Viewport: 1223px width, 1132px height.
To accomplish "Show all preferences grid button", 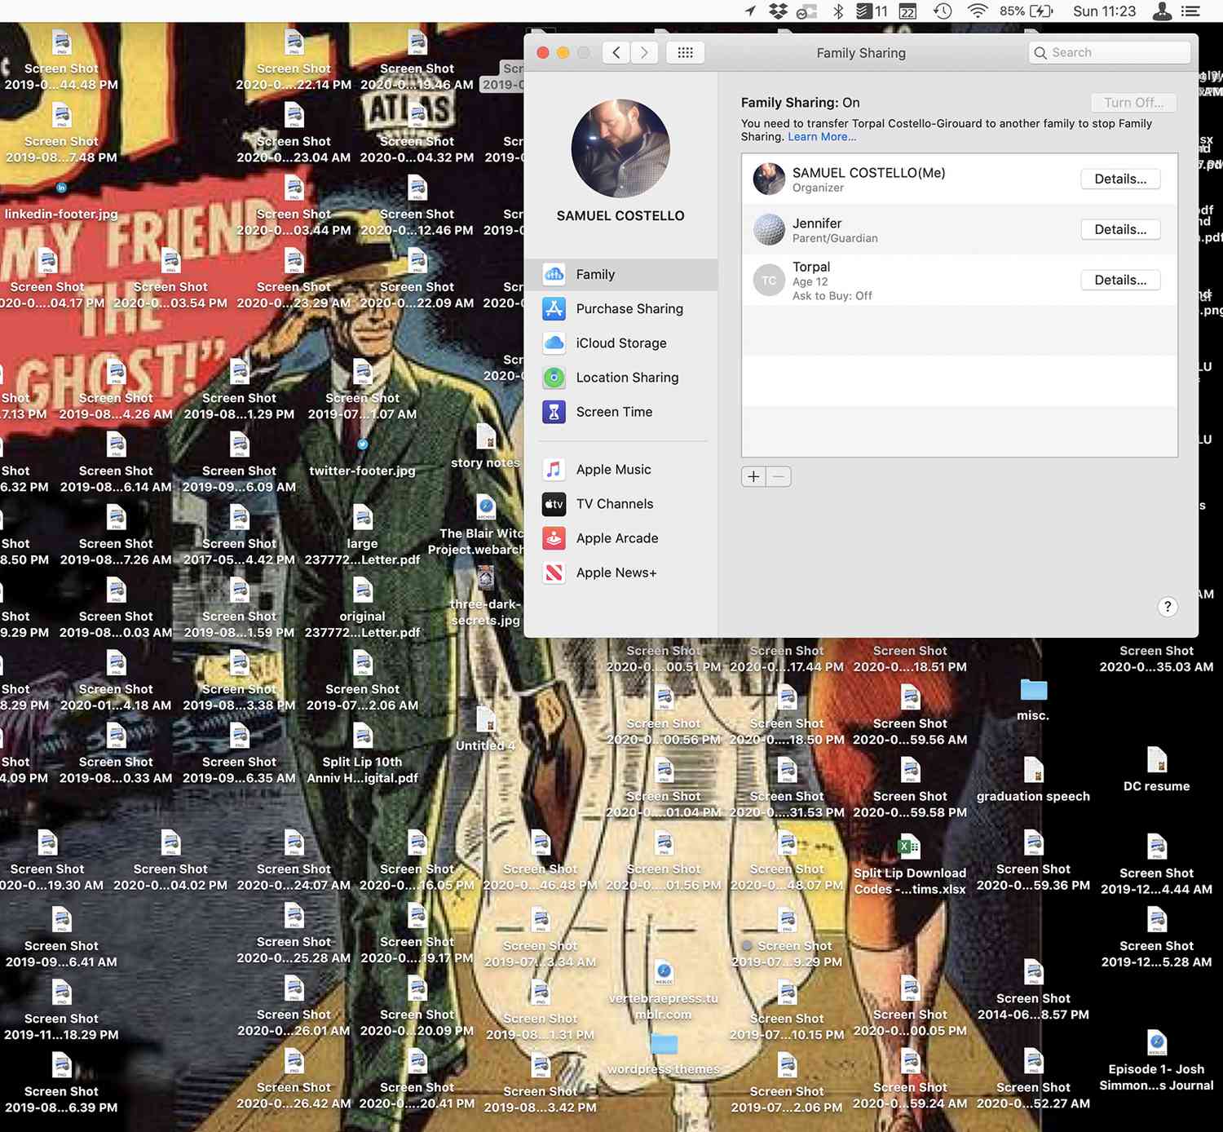I will [685, 53].
